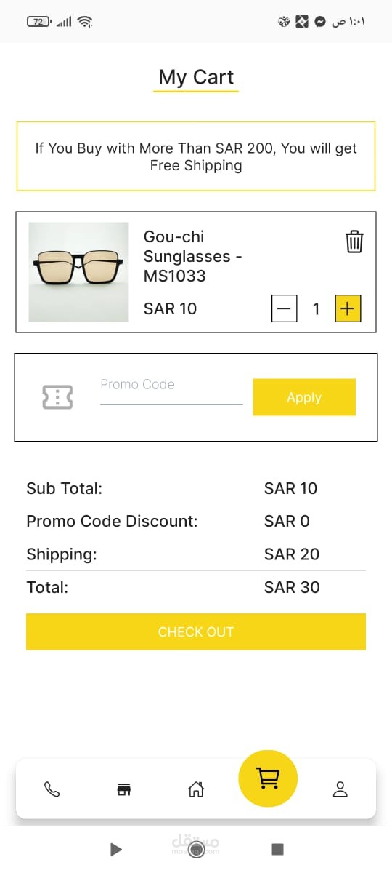The width and height of the screenshot is (392, 873).
Task: Delete the Gou-chi Sunglasses with trash icon
Action: pos(354,242)
